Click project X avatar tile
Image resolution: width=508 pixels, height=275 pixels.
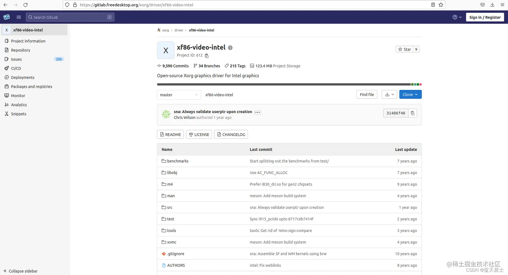166,50
